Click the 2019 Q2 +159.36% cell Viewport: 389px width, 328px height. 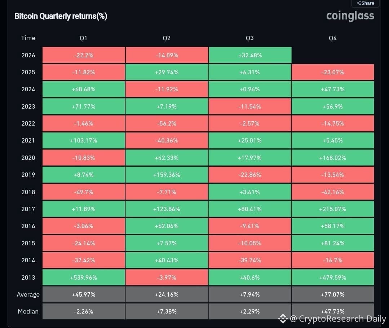(167, 175)
